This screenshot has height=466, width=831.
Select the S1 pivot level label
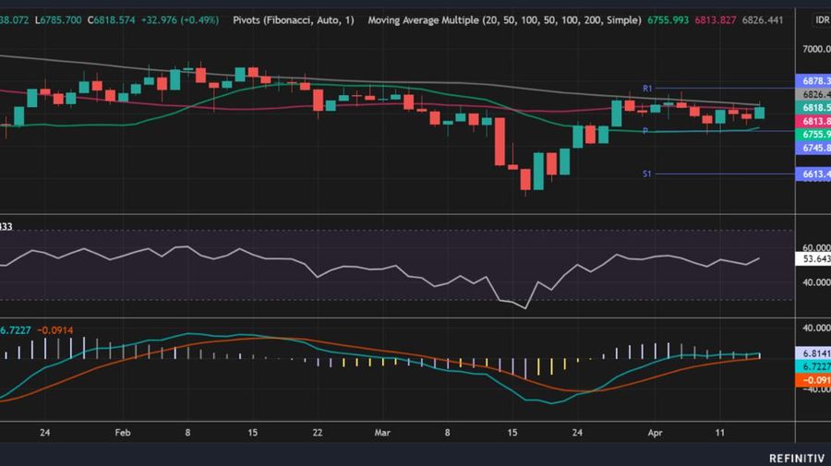(646, 173)
